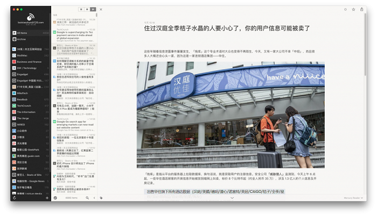377x216 pixels.
Task: Add a new feed with plus icon
Action: click(47, 198)
